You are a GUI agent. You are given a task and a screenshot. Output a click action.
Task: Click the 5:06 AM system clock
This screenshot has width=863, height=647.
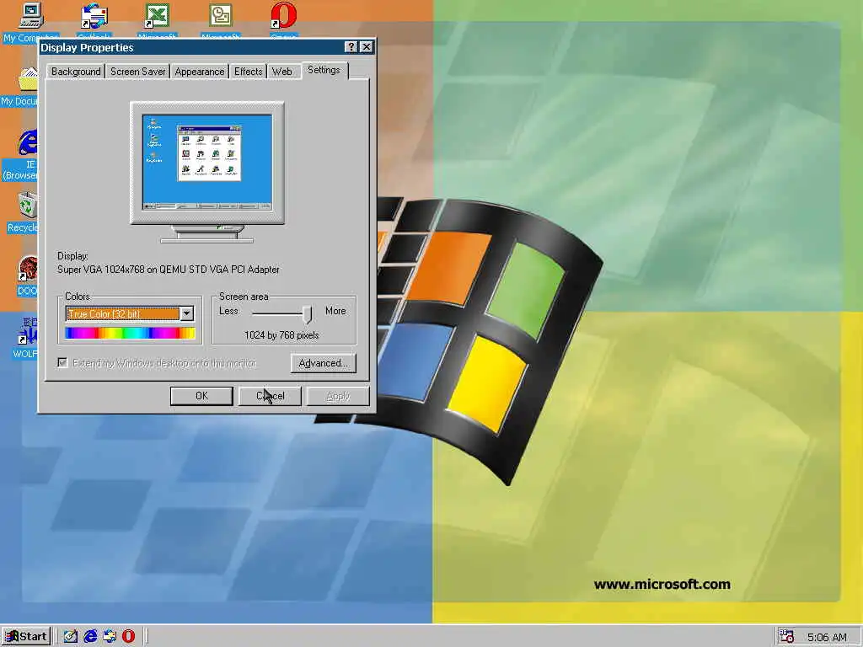point(827,637)
